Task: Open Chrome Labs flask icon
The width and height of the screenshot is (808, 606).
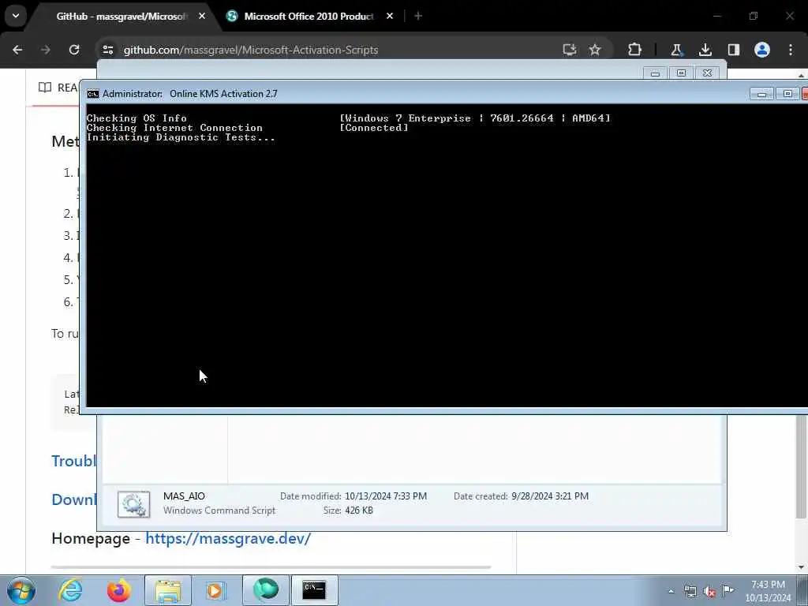Action: click(x=676, y=50)
